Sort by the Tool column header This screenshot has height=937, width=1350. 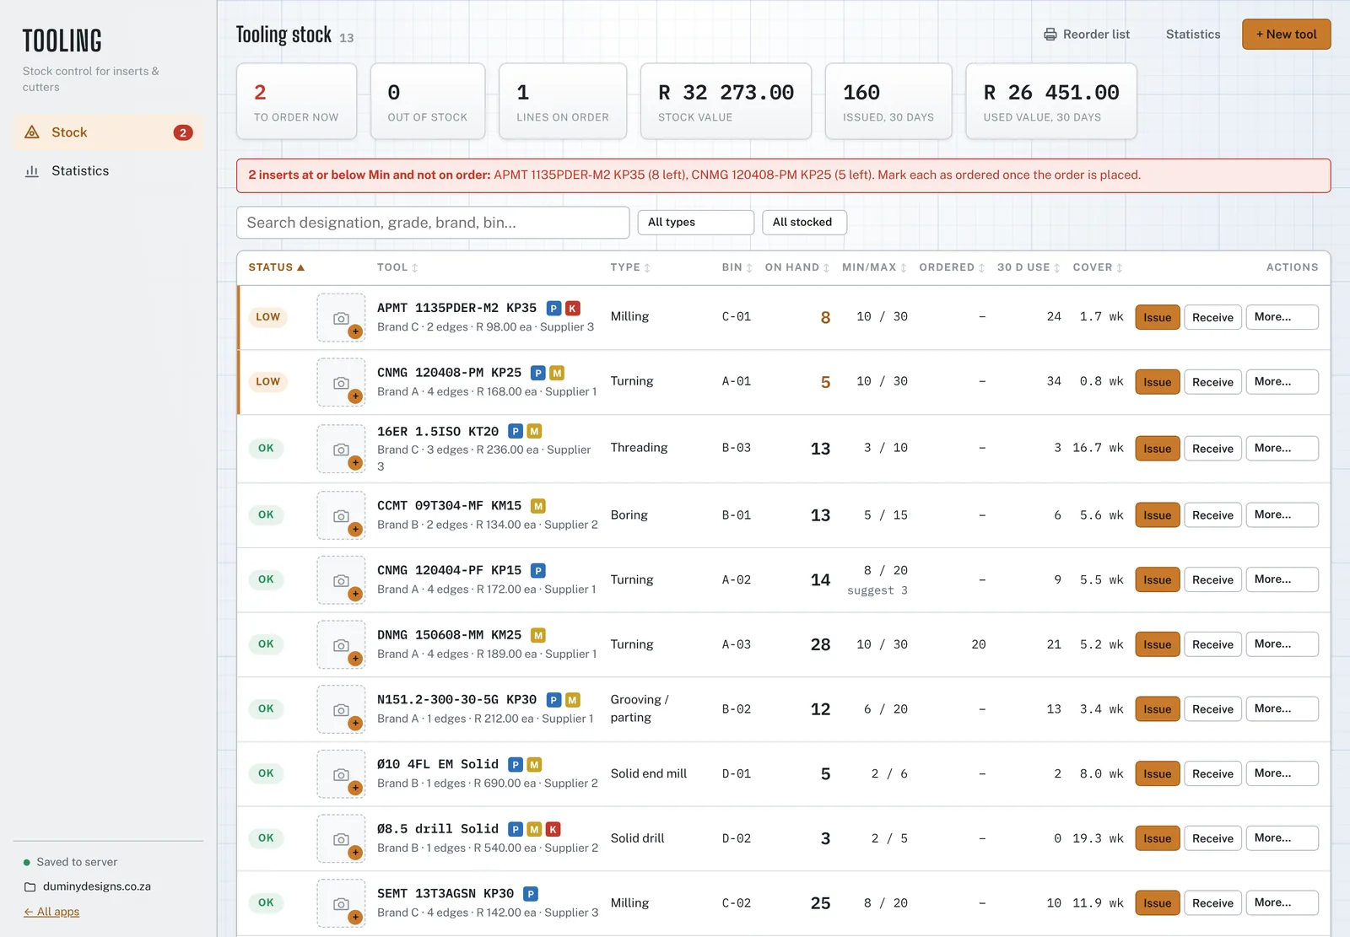coord(397,267)
